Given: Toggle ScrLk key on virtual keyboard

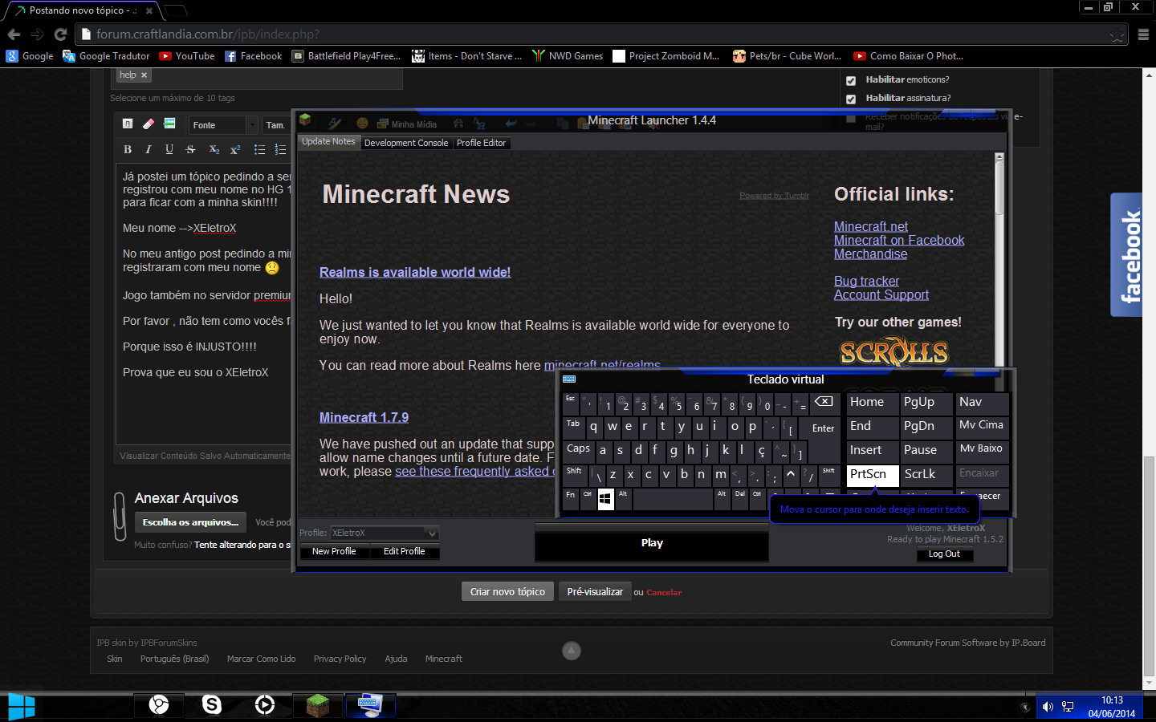Looking at the screenshot, I should pyautogui.click(x=926, y=475).
